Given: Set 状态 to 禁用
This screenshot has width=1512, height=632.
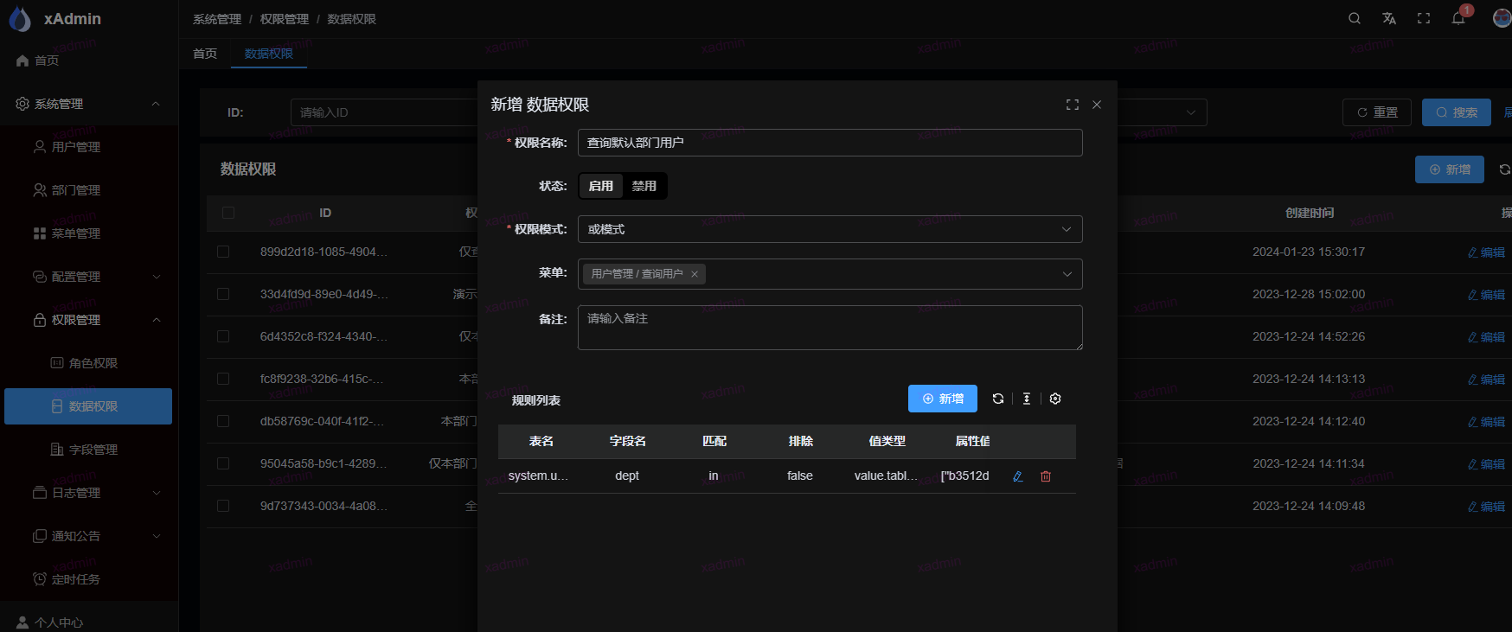Looking at the screenshot, I should (x=644, y=186).
